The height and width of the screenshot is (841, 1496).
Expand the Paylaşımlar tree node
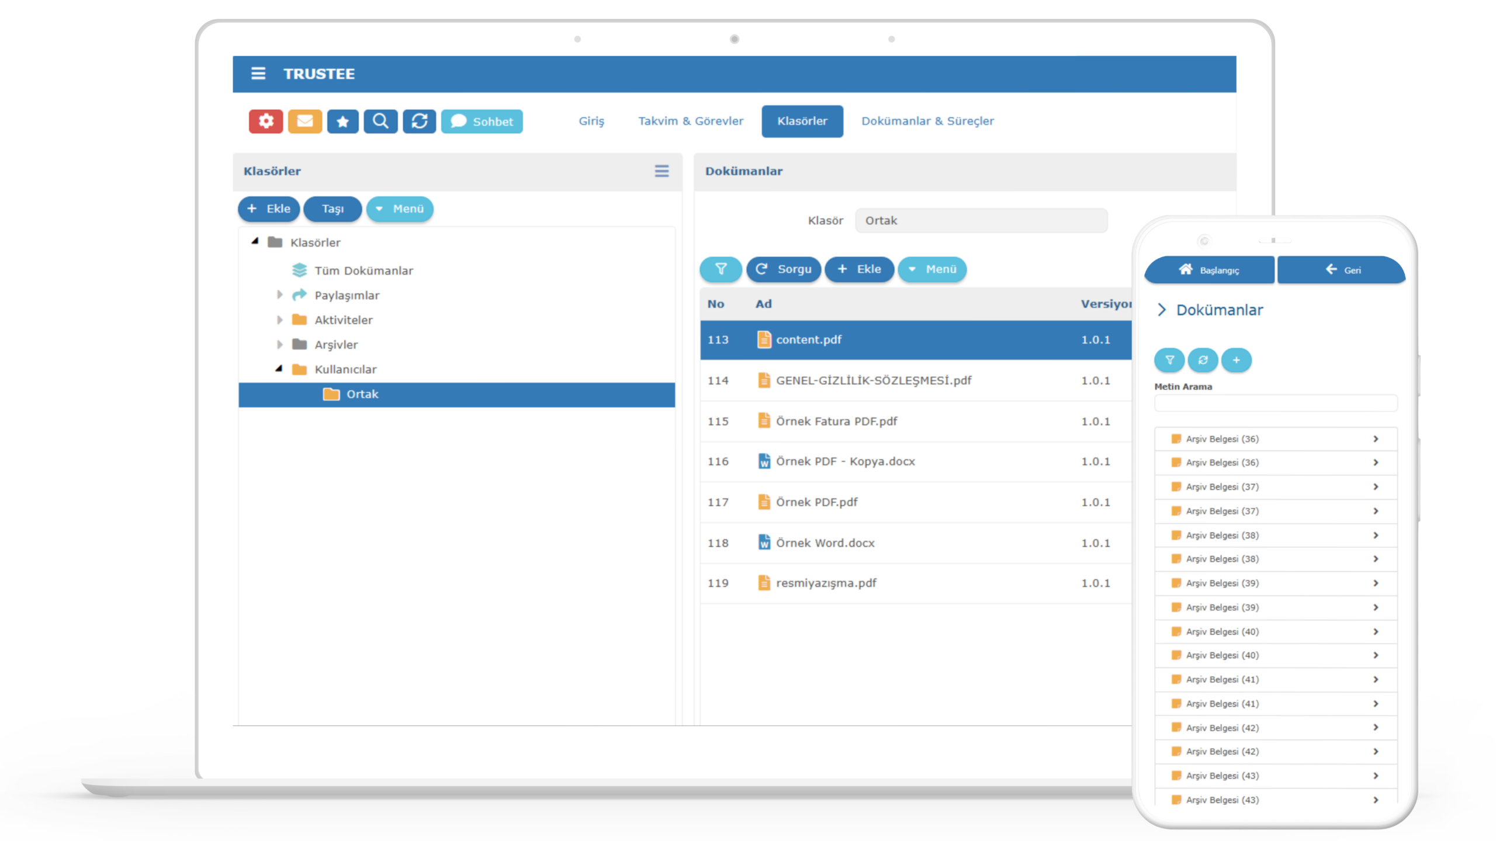click(x=279, y=296)
